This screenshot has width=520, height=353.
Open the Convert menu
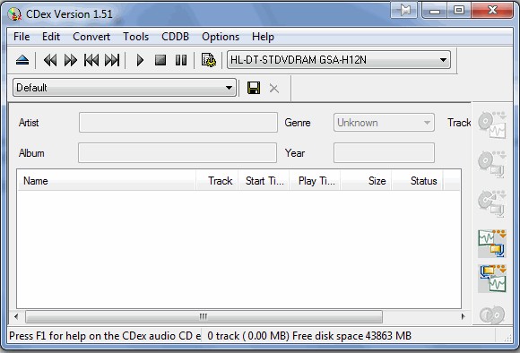[91, 37]
